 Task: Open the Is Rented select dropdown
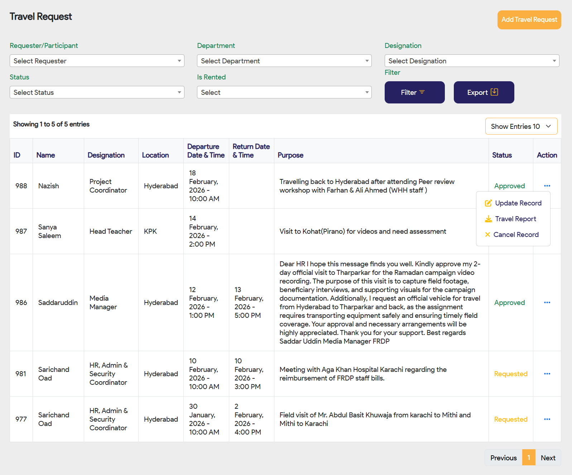pos(284,92)
